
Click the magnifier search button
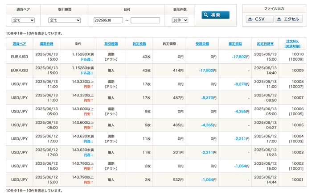pyautogui.click(x=215, y=15)
